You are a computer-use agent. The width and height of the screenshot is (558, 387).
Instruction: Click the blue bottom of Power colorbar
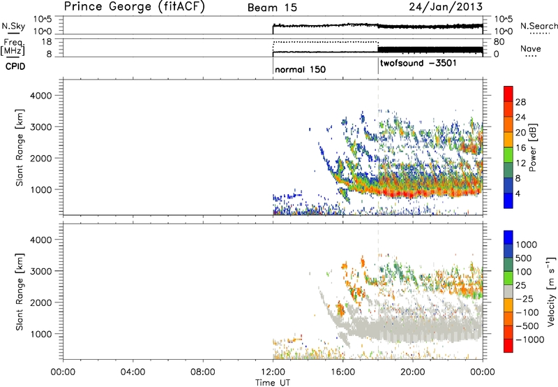[x=508, y=201]
